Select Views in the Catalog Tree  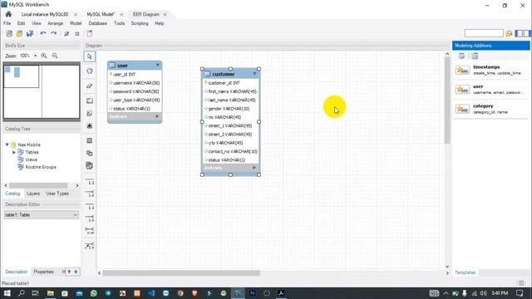point(32,159)
